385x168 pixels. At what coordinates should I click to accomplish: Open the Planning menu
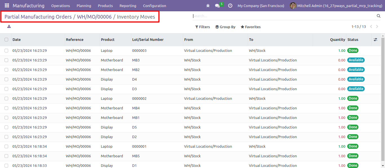point(84,6)
